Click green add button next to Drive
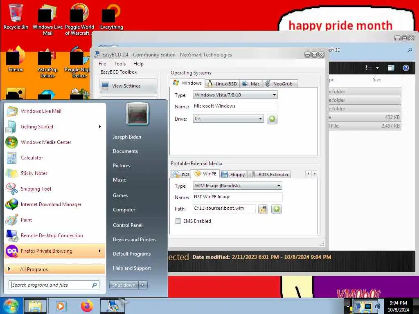Image resolution: width=419 pixels, height=314 pixels. (x=272, y=119)
